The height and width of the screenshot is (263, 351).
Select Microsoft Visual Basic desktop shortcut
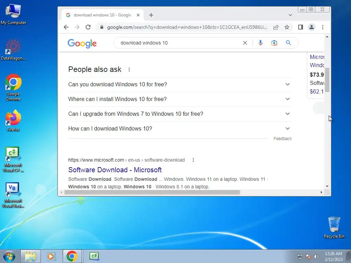pyautogui.click(x=13, y=195)
